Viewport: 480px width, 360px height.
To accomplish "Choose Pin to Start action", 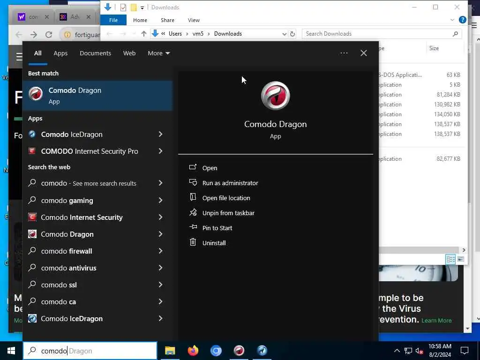I will click(x=217, y=228).
